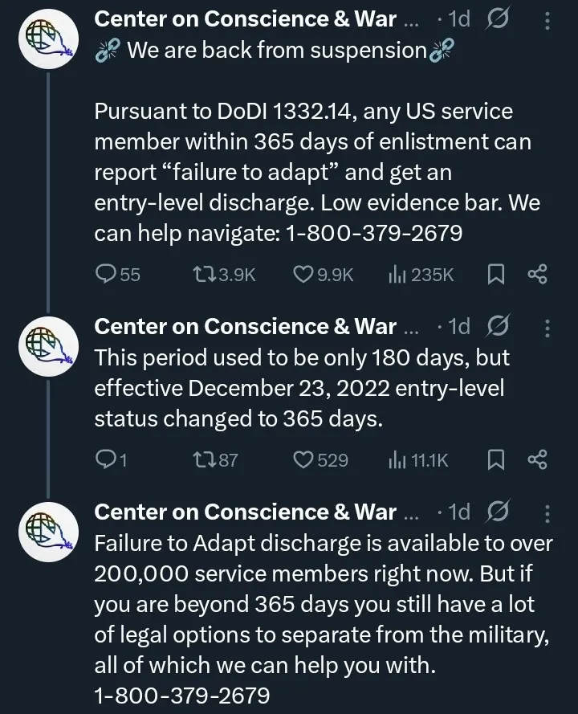Share the second tweet in the thread

coord(537,459)
